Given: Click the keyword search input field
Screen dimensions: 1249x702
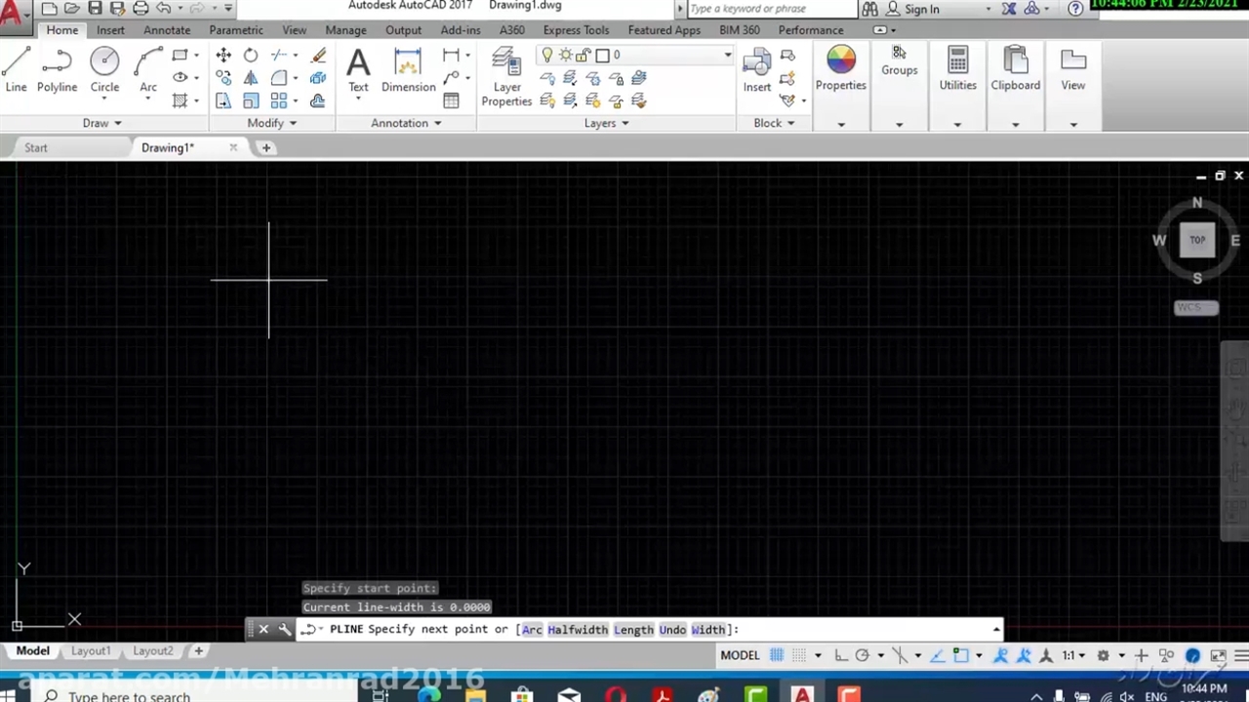Looking at the screenshot, I should pos(769,9).
